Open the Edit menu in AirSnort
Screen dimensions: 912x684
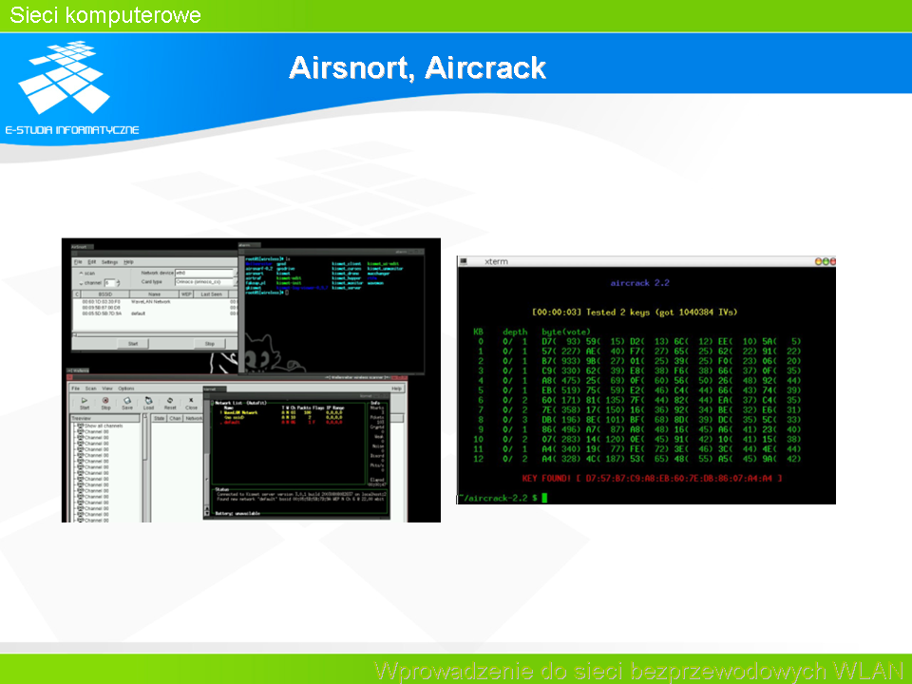[92, 262]
